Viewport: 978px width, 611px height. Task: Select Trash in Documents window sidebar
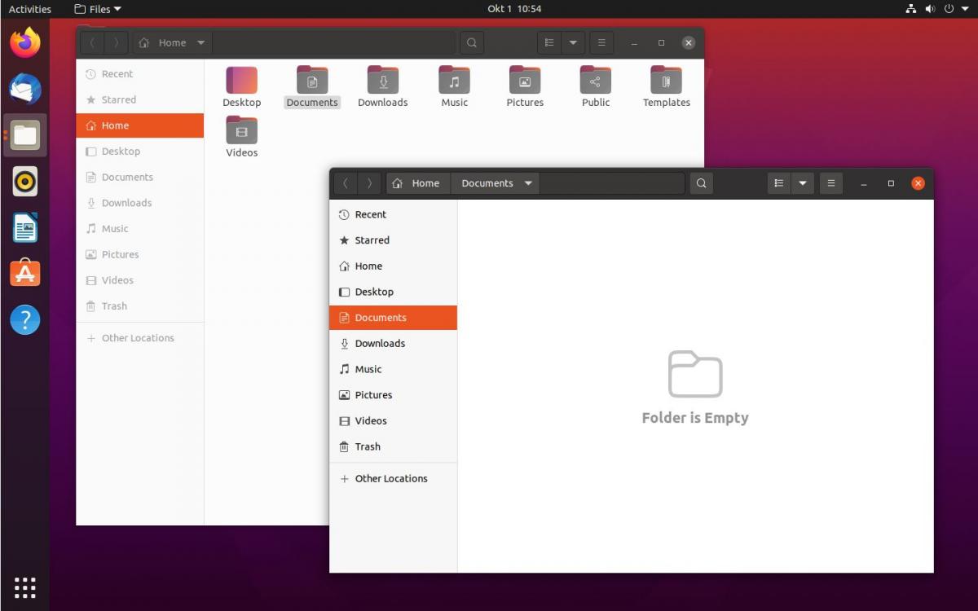pyautogui.click(x=368, y=446)
